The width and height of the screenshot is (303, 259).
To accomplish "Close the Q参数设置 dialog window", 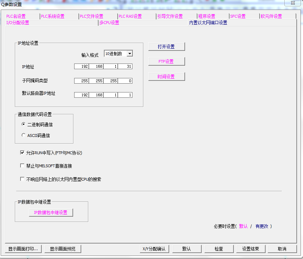I will coord(293,3).
